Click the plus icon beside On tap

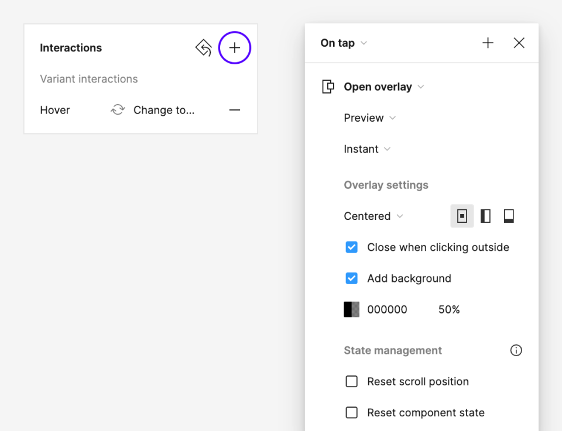pyautogui.click(x=488, y=43)
